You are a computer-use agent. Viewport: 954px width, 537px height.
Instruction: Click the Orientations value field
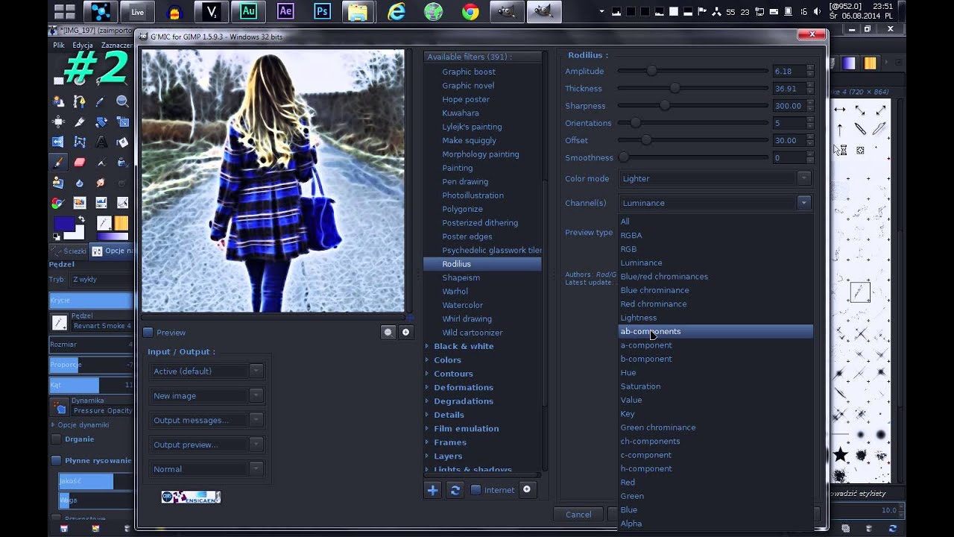coord(789,123)
